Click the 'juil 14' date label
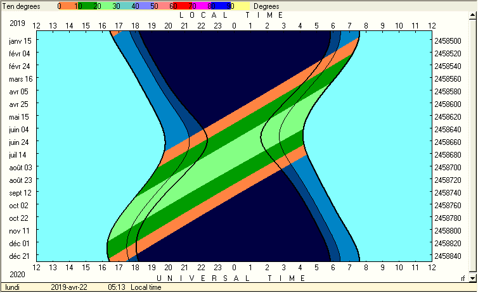Image resolution: width=478 pixels, height=293 pixels. coord(18,155)
